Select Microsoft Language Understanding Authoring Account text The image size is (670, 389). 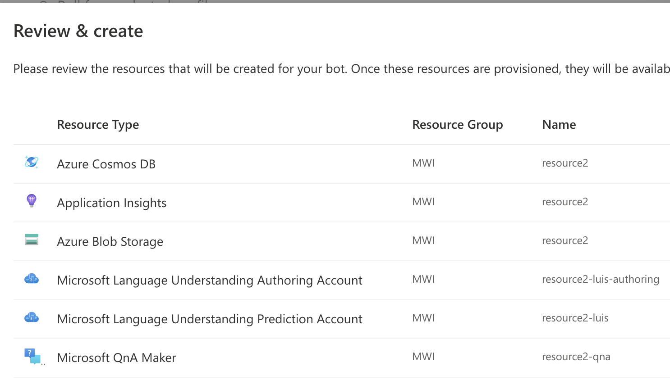(x=209, y=280)
